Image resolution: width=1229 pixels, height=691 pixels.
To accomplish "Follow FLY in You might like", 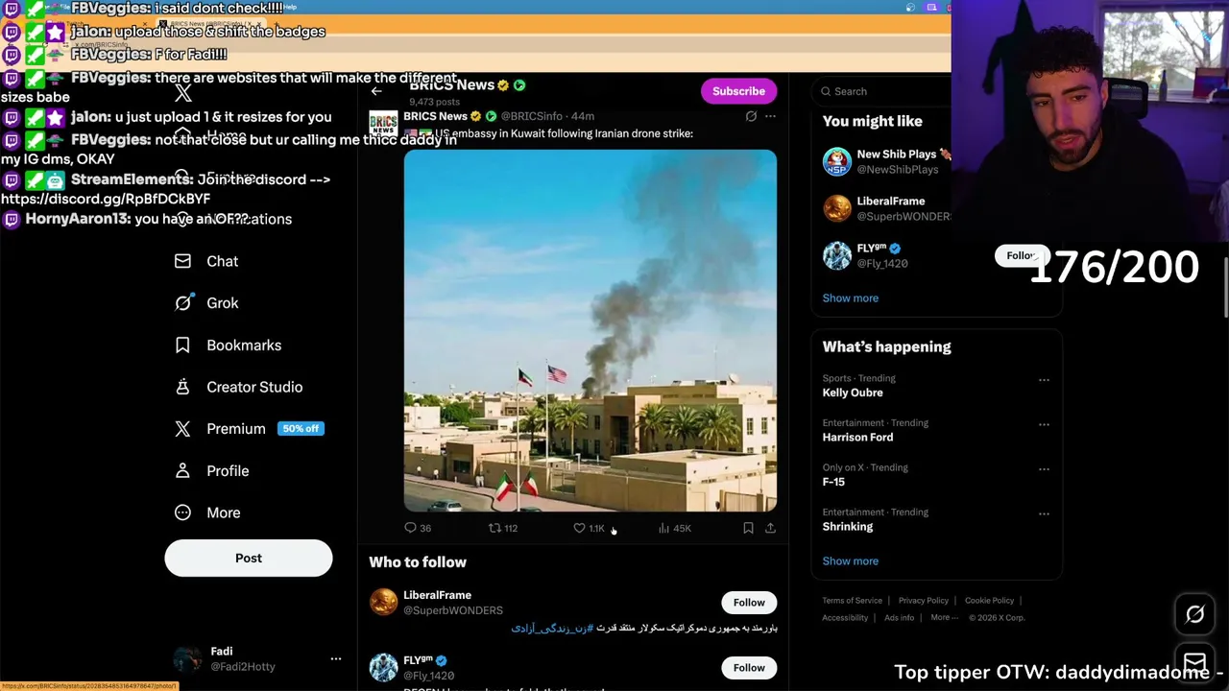I will [x=1021, y=255].
